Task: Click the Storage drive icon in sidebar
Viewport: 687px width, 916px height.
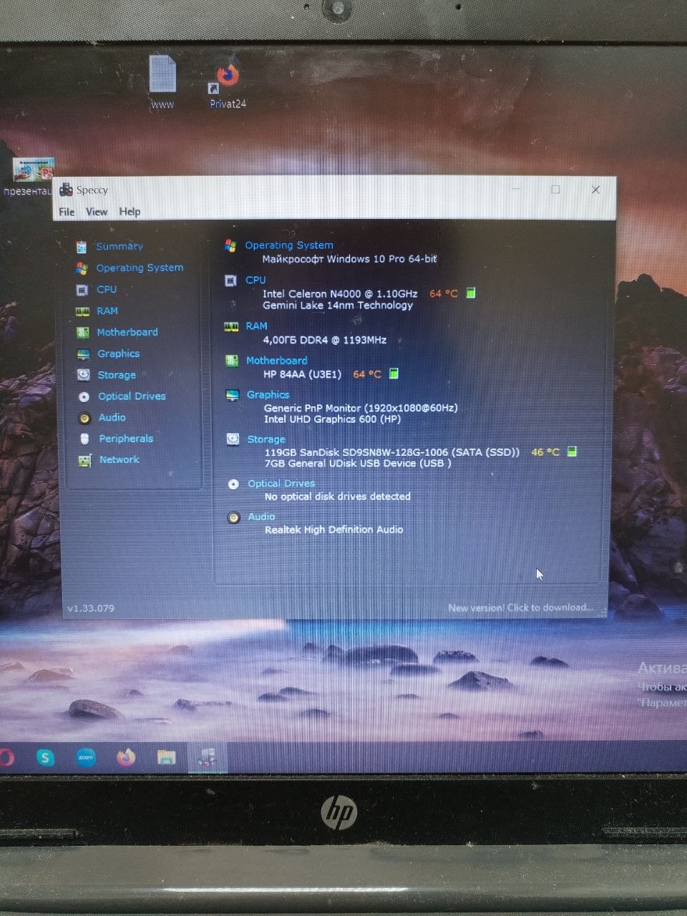Action: pos(84,375)
